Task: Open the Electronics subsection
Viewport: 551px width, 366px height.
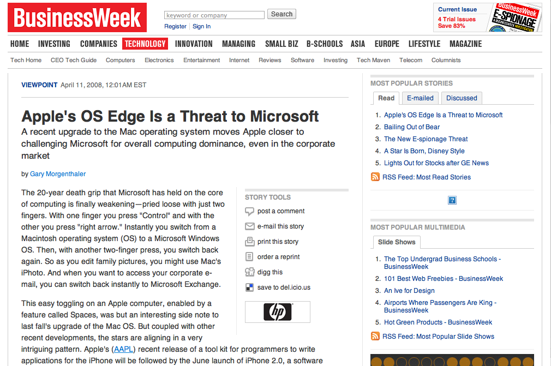Action: [159, 60]
